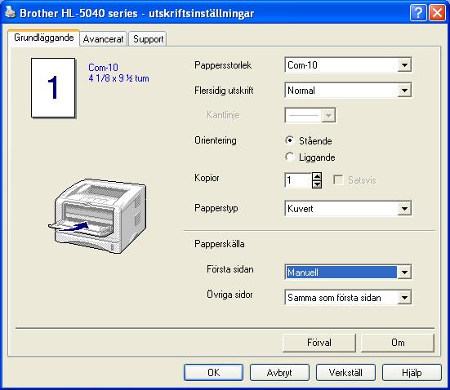The width and height of the screenshot is (450, 390).
Task: Select the Stående orientation radio button
Action: click(290, 140)
